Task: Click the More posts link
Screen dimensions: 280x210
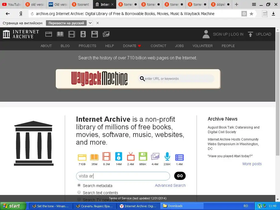Action: coord(252,164)
